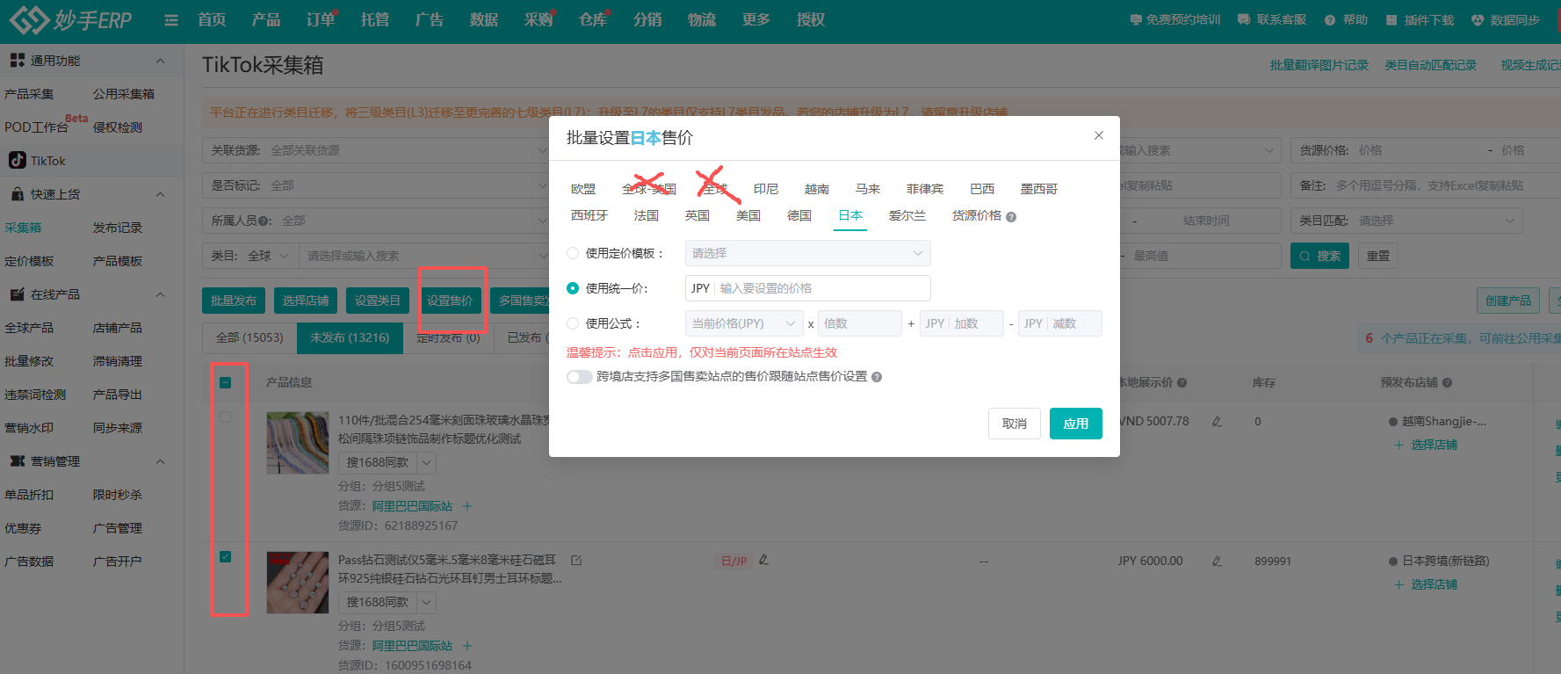Screen dimensions: 1561x674
Task: Click the hamburger menu icon in header
Action: (x=171, y=20)
